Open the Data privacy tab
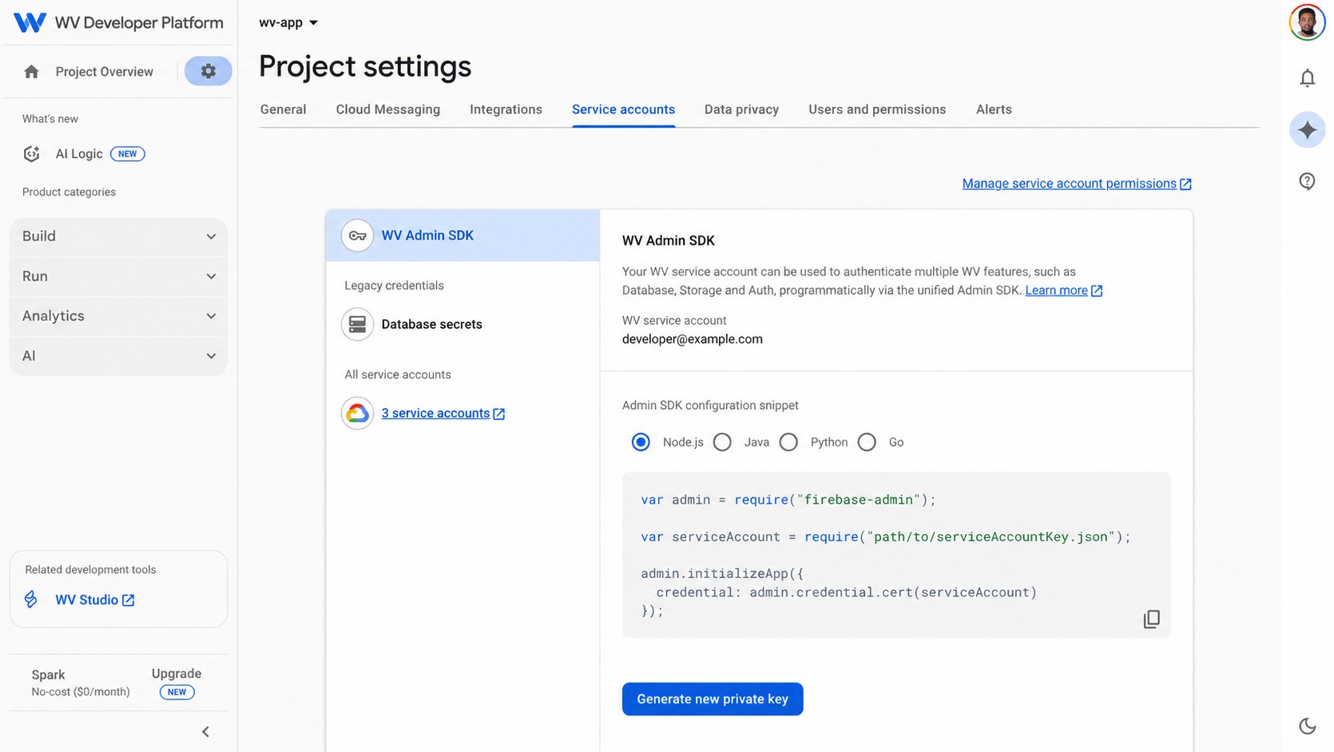 (741, 109)
